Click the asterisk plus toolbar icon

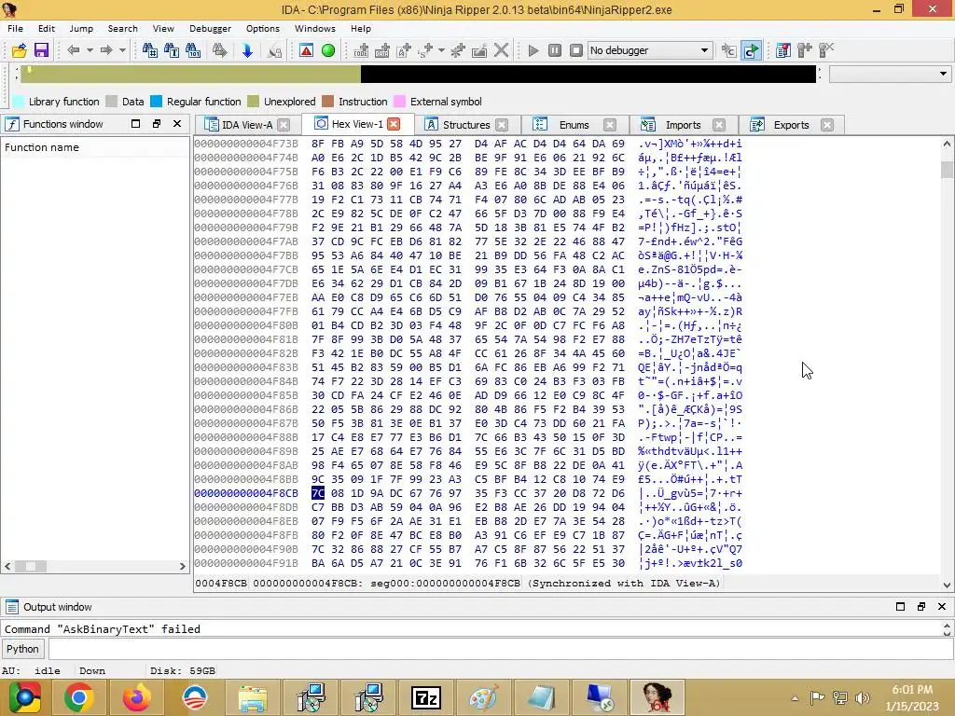pyautogui.click(x=458, y=50)
